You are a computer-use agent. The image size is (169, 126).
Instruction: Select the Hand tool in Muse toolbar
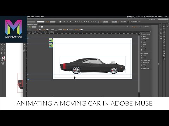(24, 45)
